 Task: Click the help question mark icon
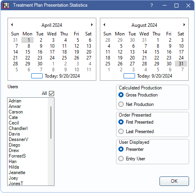[x=152, y=6]
